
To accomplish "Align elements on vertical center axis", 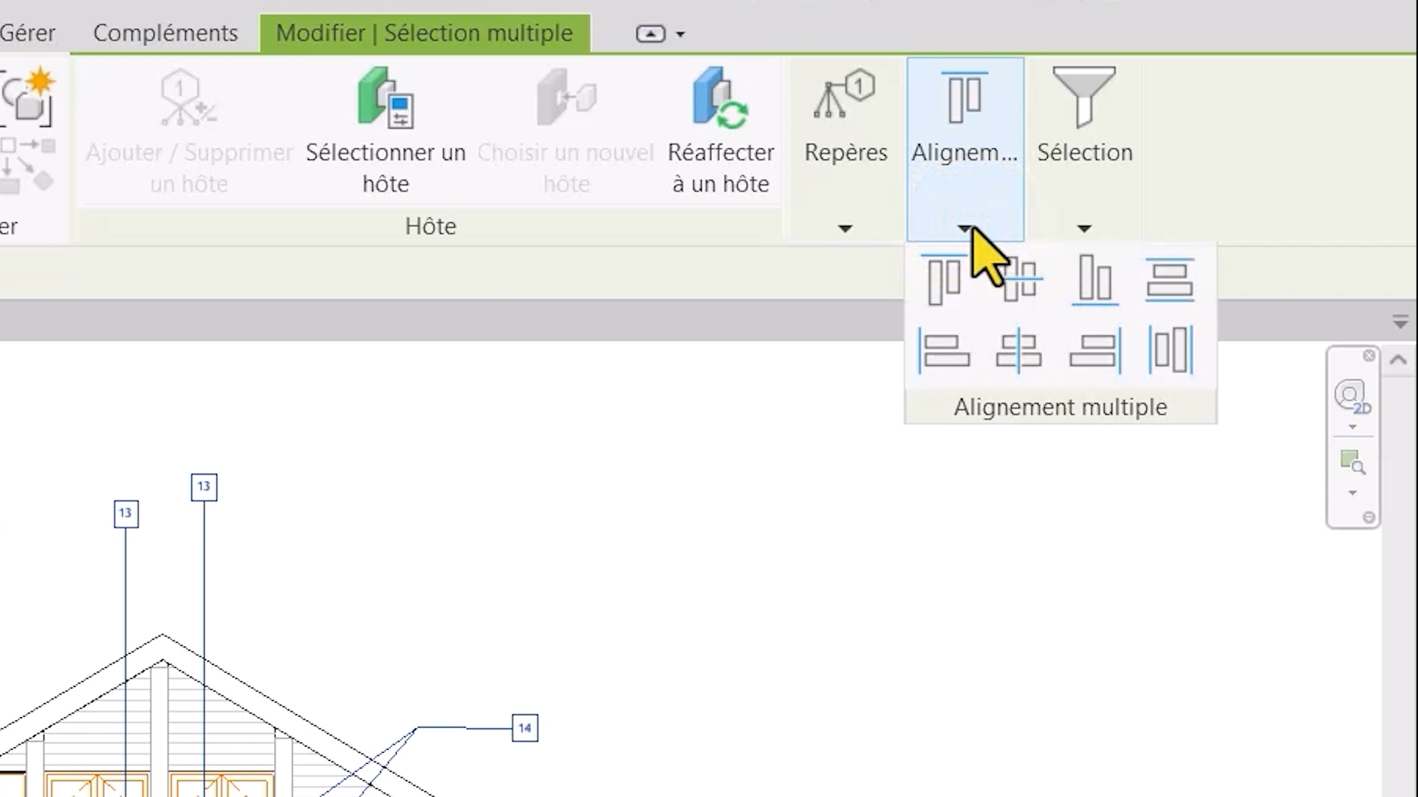I will [1019, 350].
